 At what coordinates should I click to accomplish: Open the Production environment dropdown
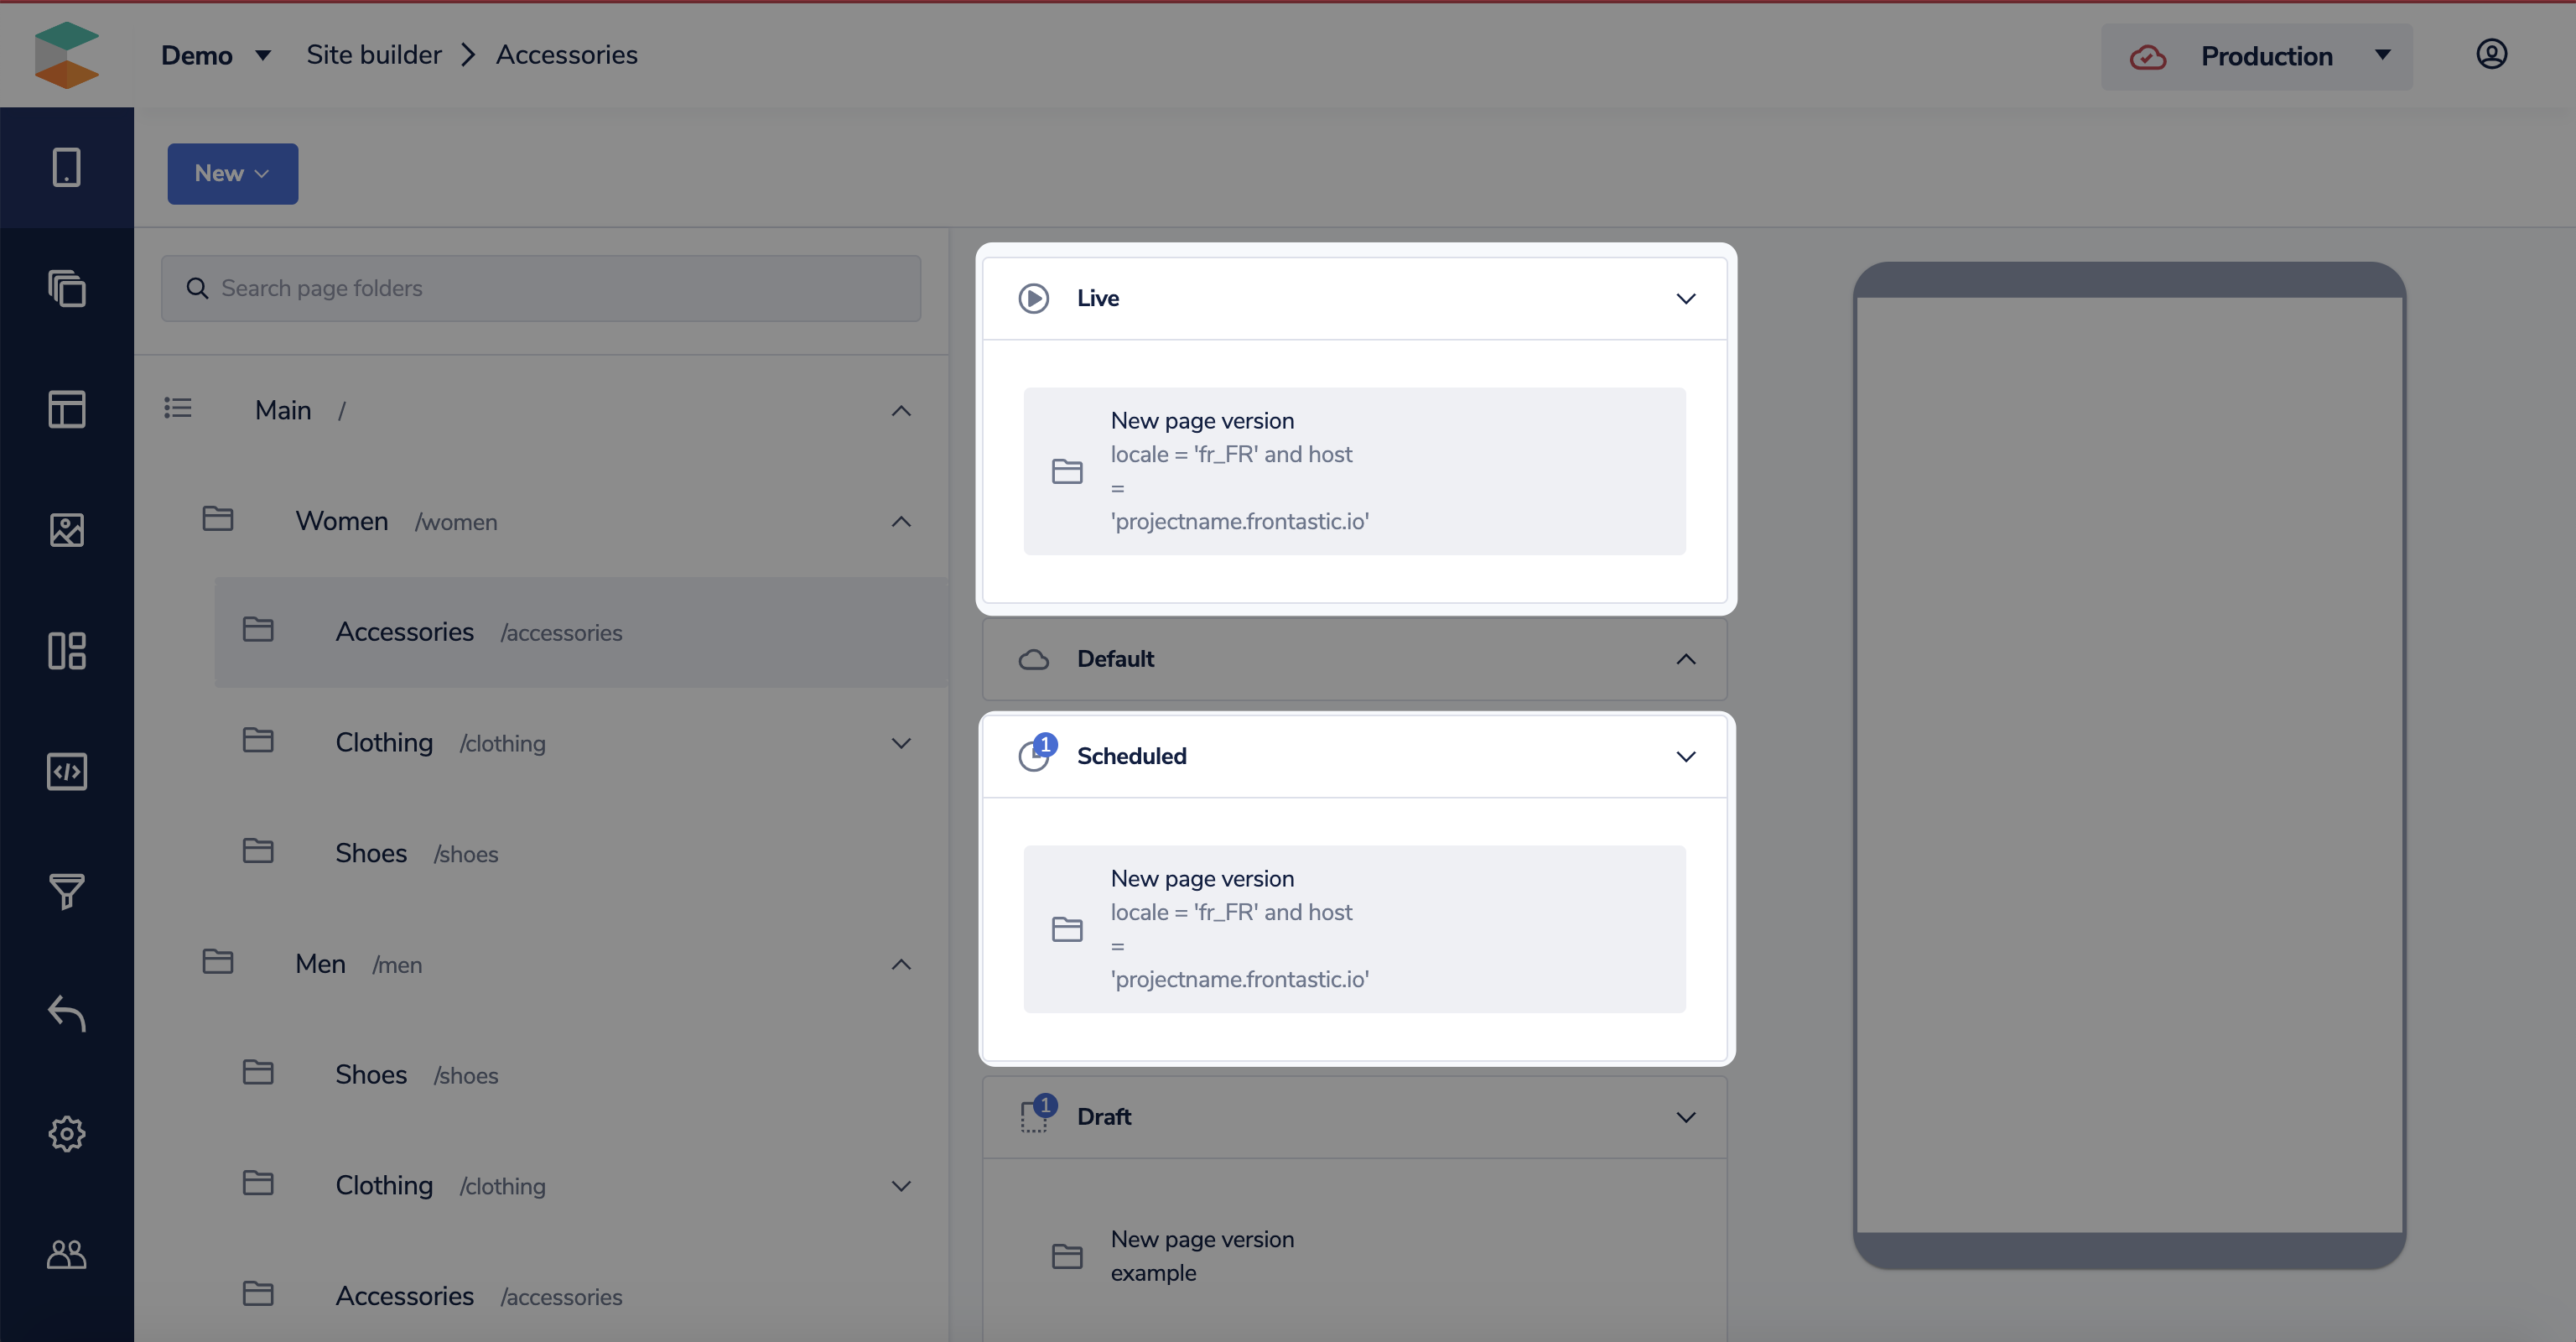(x=2256, y=57)
